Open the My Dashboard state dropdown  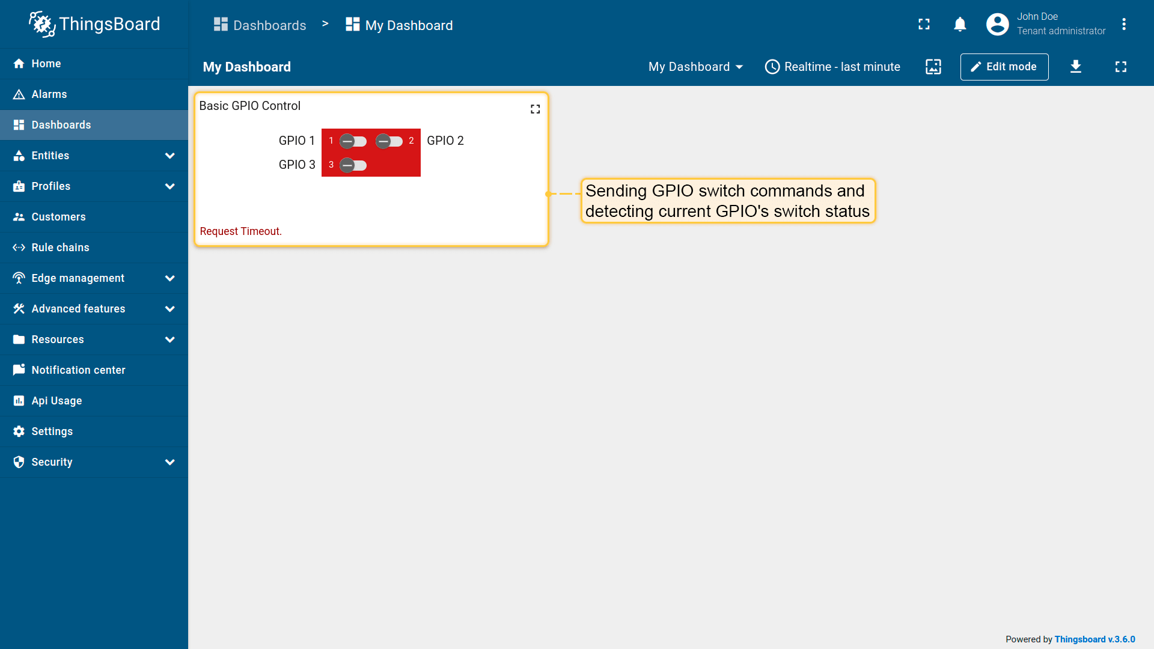point(695,67)
